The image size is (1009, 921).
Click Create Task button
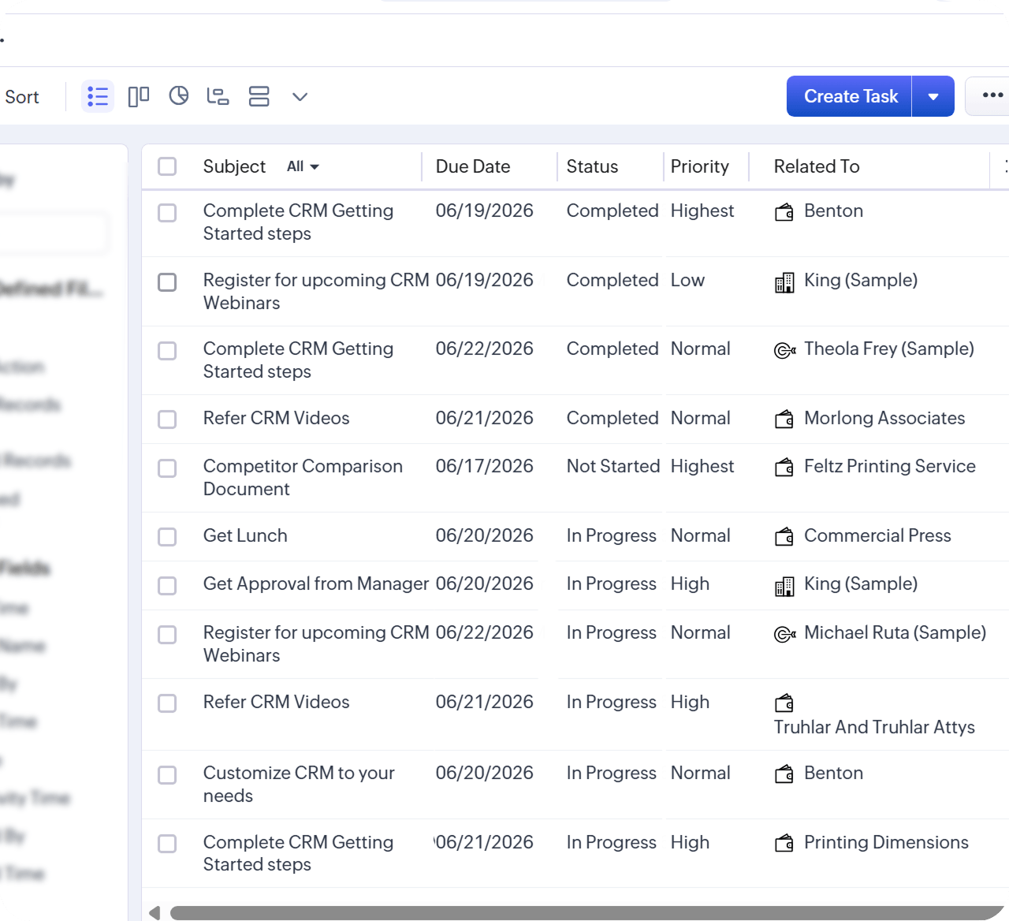[x=850, y=96]
